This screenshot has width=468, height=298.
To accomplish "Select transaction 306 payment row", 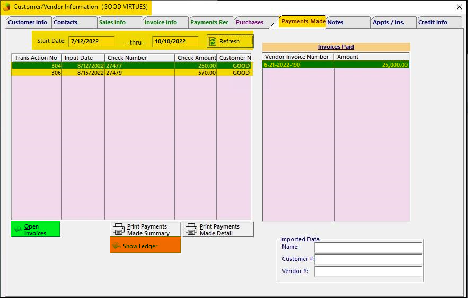I will (x=131, y=73).
